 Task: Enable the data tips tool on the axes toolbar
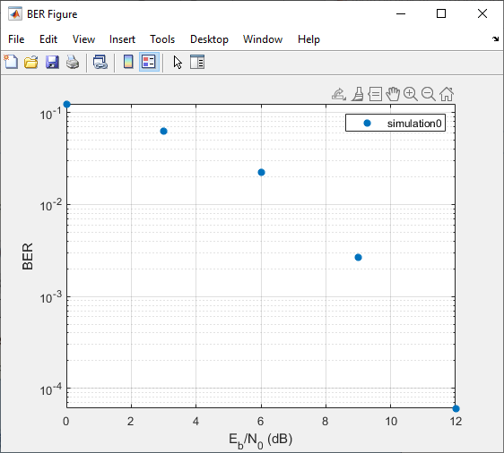(x=375, y=94)
